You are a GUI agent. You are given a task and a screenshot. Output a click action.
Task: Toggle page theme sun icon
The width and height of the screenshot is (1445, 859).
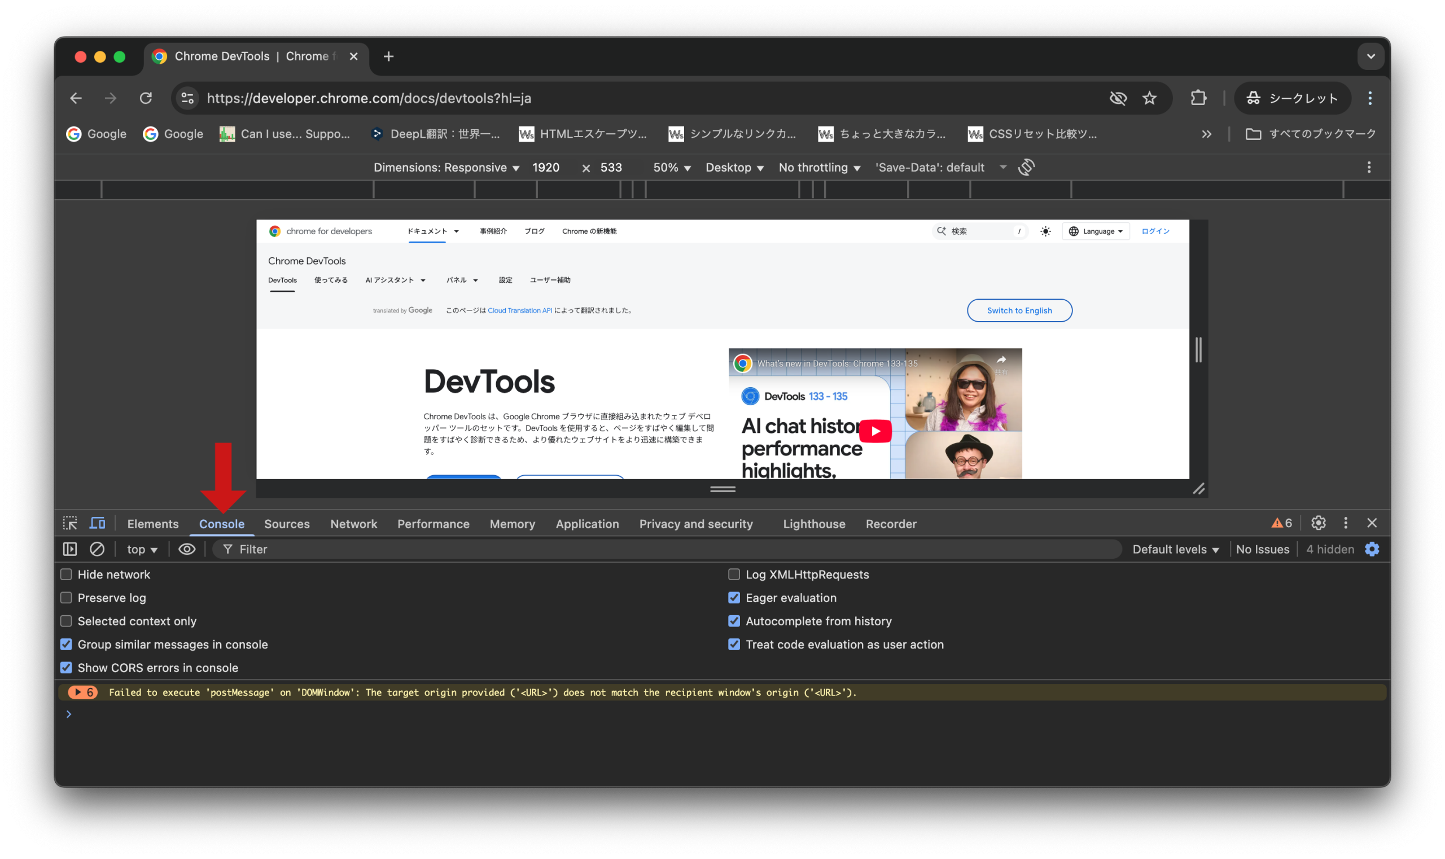click(x=1045, y=231)
